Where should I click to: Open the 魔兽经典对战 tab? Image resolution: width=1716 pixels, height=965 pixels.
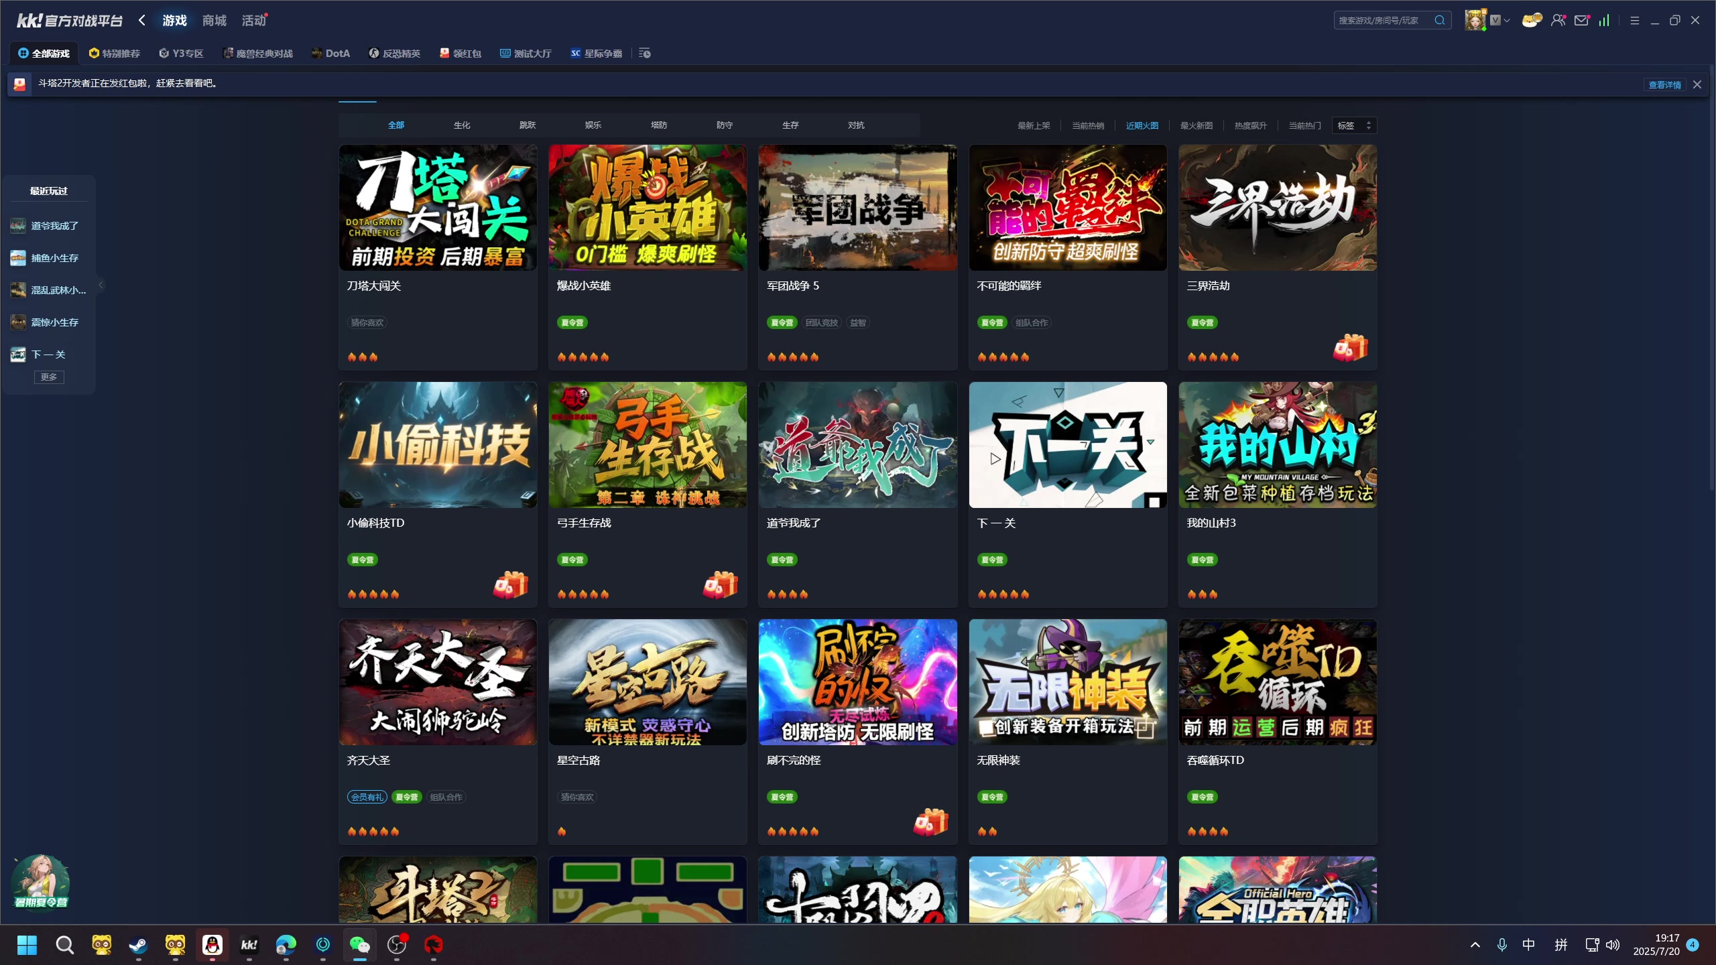[258, 53]
